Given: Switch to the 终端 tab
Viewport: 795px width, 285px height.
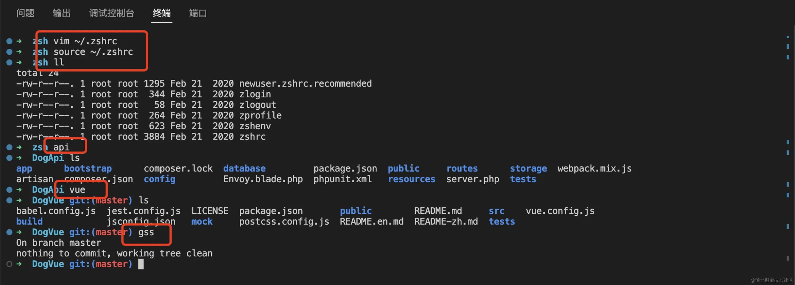Looking at the screenshot, I should 162,13.
